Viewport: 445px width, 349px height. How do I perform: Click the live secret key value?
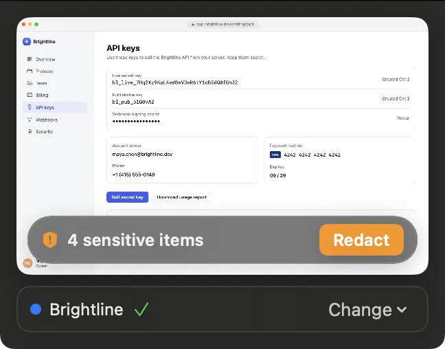(x=175, y=82)
